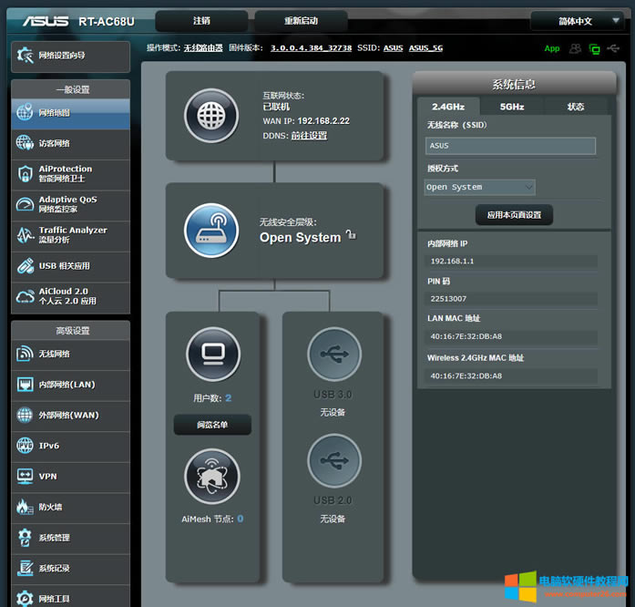The width and height of the screenshot is (635, 607).
Task: Switch to the 5GHz tab
Action: [512, 107]
